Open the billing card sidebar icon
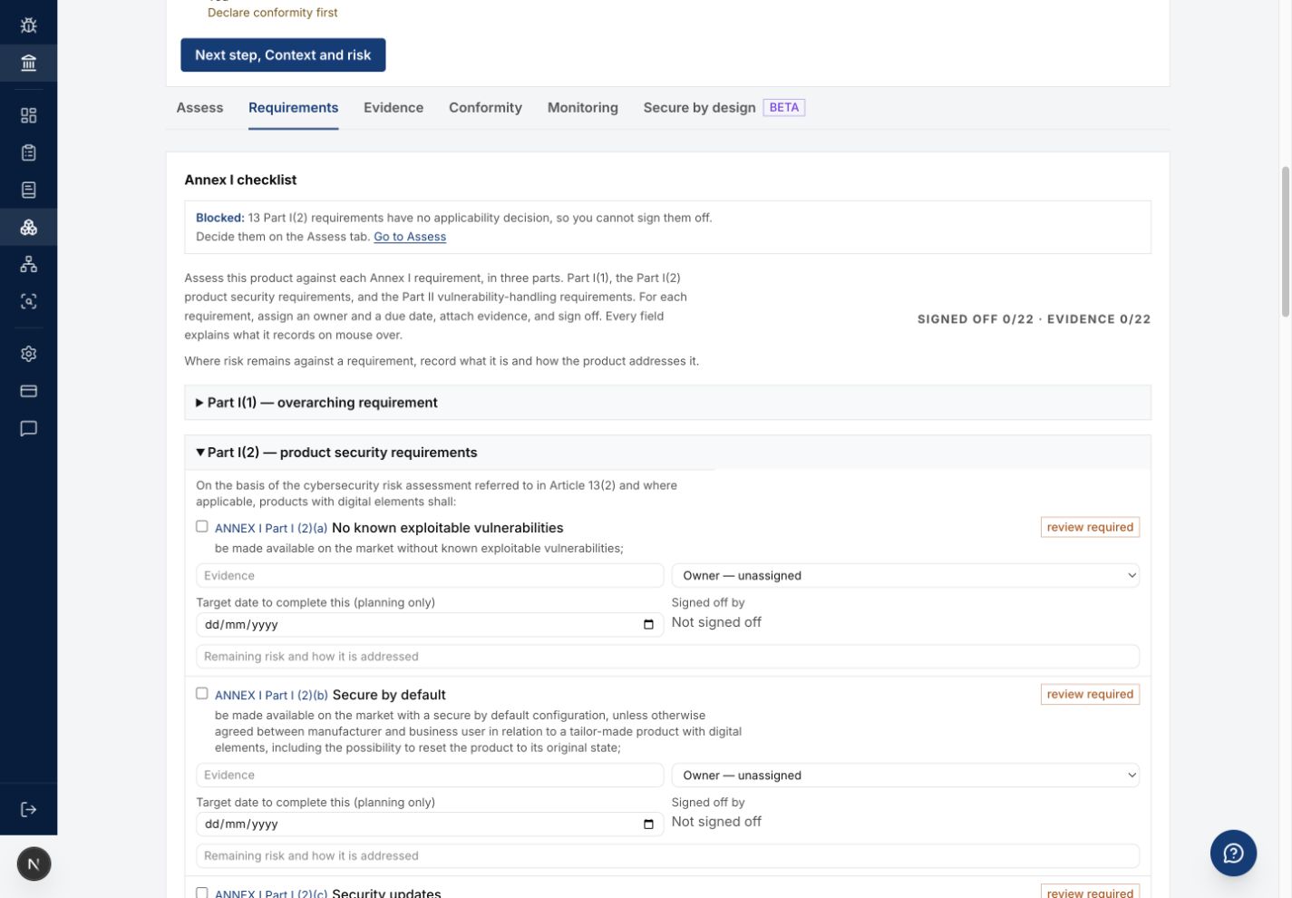Screen dimensions: 1292x898 [x=28, y=391]
